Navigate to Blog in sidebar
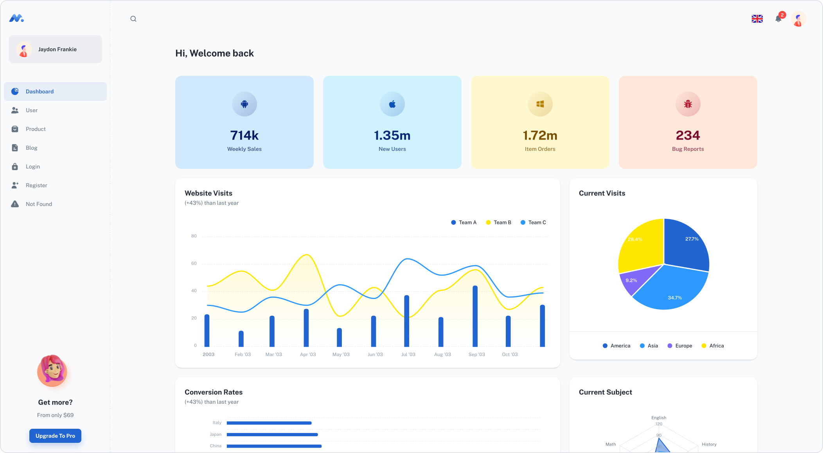 point(31,148)
